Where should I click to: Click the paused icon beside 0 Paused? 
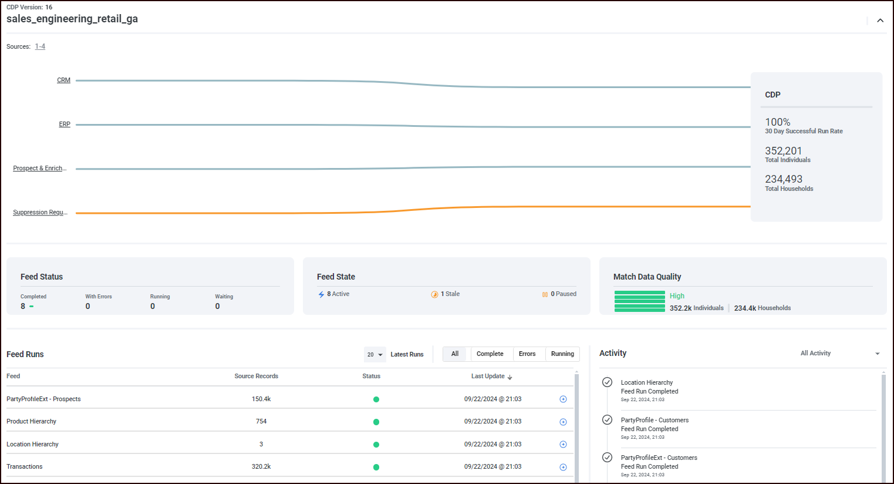click(545, 294)
